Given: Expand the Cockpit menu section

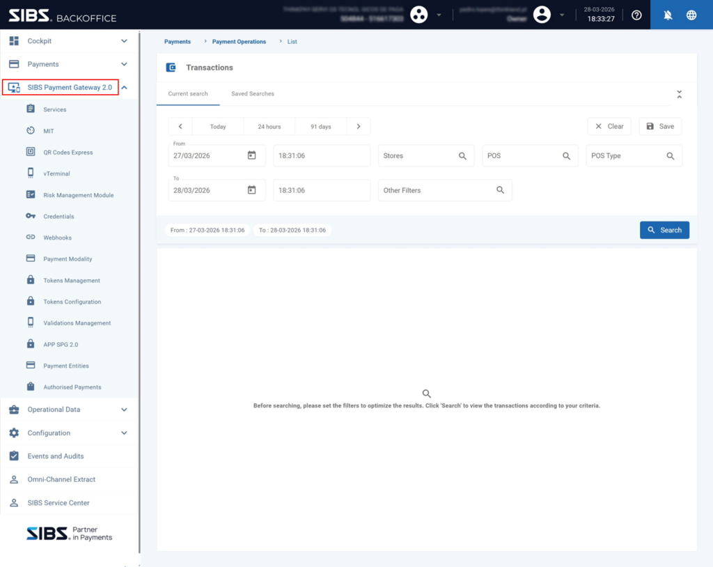Looking at the screenshot, I should pyautogui.click(x=124, y=41).
